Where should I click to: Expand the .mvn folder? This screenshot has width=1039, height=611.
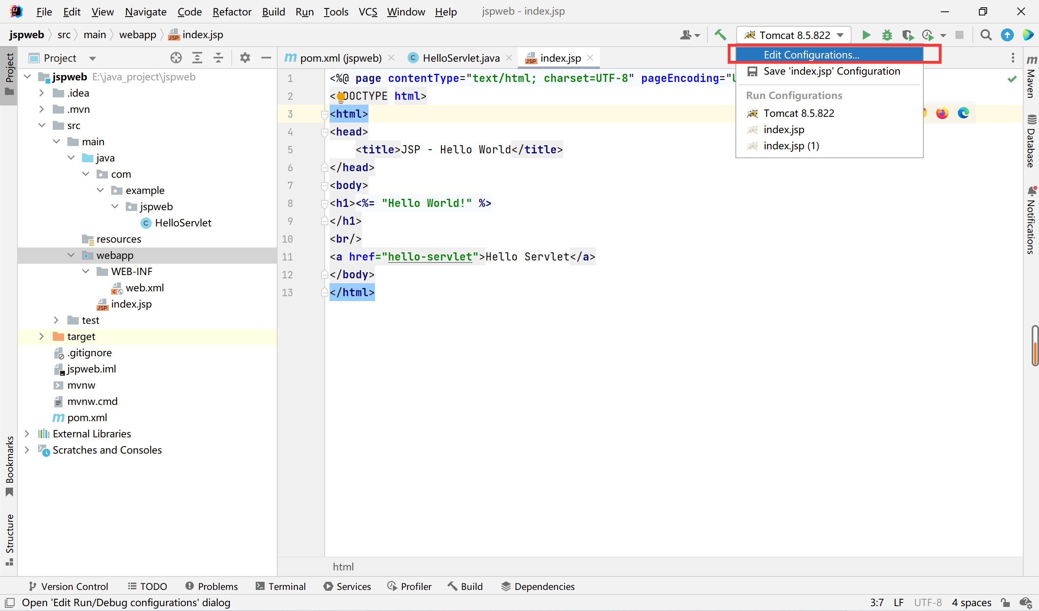[41, 109]
